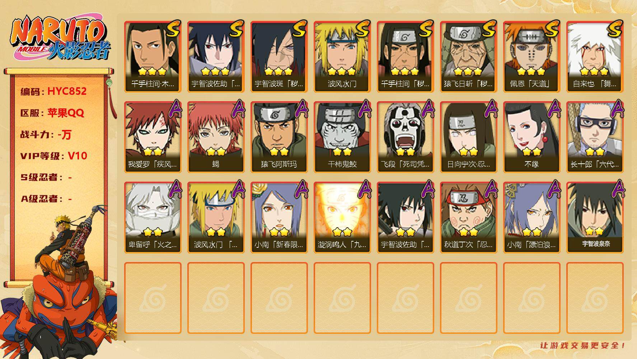Screen dimensions: 637x359
Task: Select the 猿飞阿斯玛 ninja card
Action: pos(279,137)
